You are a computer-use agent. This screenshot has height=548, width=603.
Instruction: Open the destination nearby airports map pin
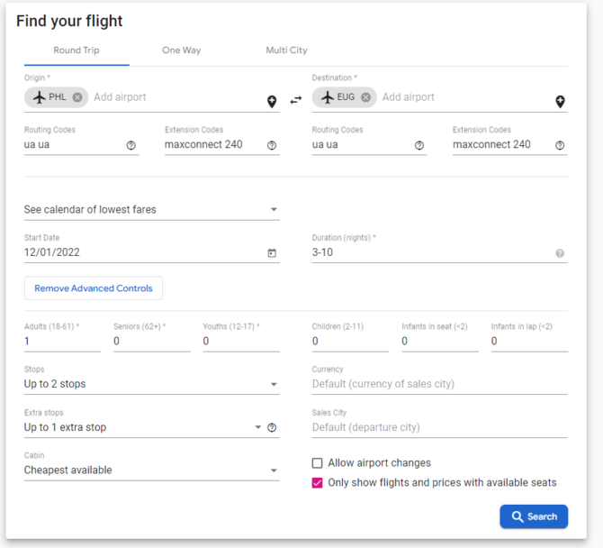tap(560, 102)
